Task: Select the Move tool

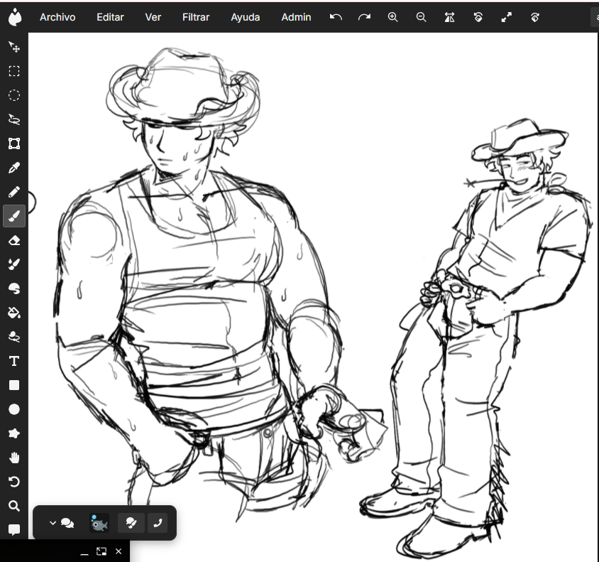Action: click(14, 47)
